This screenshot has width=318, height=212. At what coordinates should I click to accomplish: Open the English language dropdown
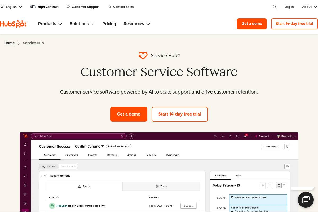pyautogui.click(x=12, y=7)
